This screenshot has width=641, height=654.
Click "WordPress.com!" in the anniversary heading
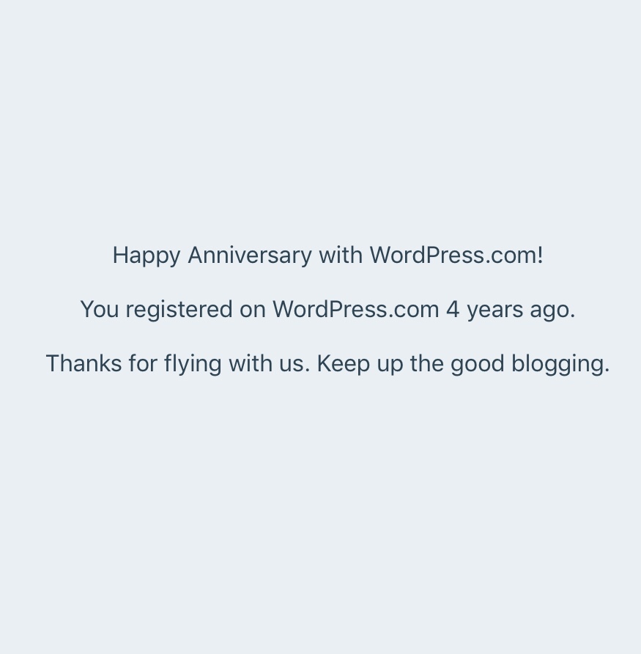coord(456,256)
